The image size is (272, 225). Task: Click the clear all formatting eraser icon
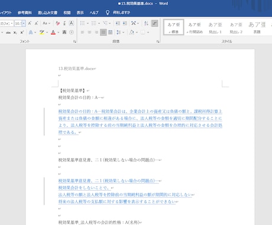click(58, 23)
